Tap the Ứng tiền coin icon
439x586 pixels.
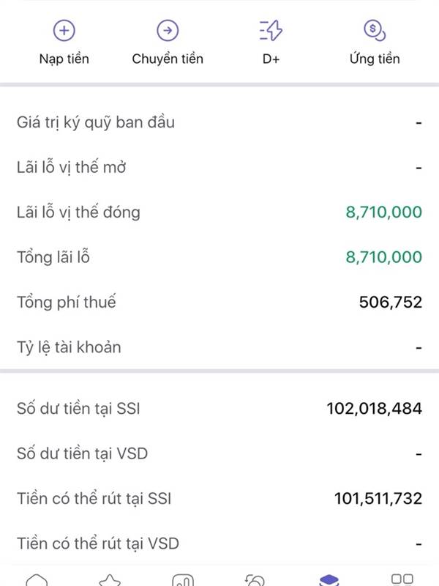[x=374, y=30]
